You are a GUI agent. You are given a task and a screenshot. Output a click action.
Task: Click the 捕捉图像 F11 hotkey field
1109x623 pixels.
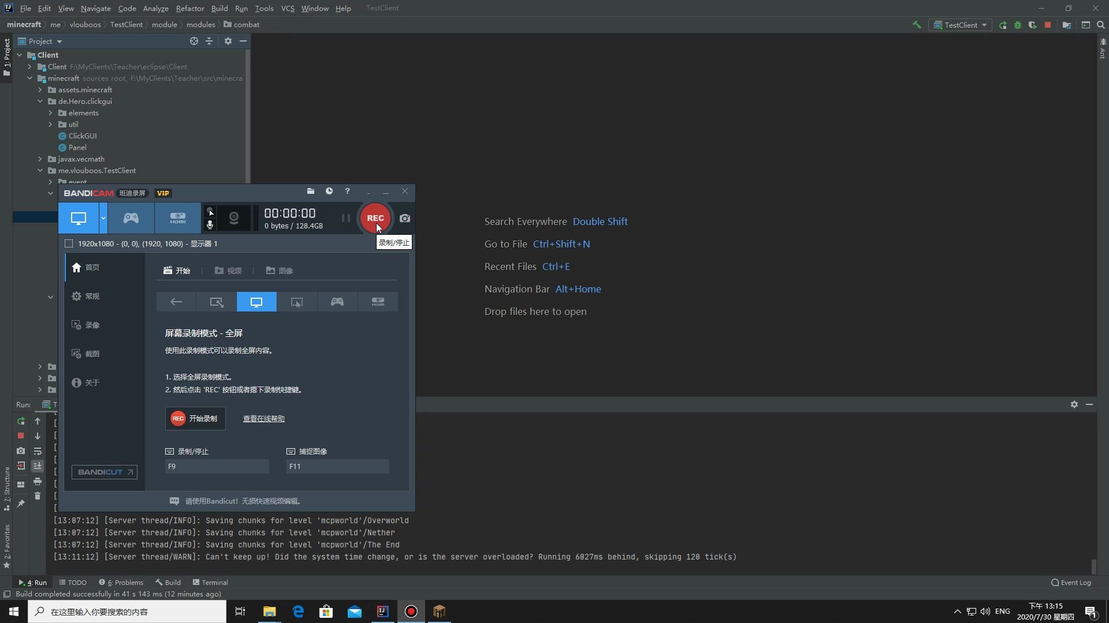[x=338, y=466]
